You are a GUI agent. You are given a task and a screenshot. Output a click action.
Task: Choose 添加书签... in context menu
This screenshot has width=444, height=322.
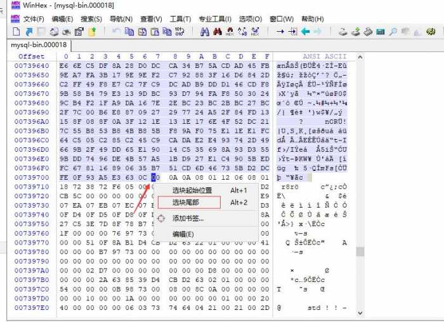206,218
